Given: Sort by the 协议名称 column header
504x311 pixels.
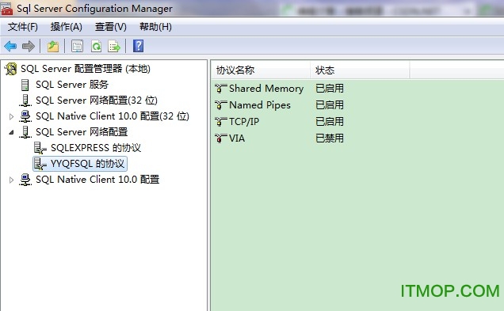Looking at the screenshot, I should 261,70.
